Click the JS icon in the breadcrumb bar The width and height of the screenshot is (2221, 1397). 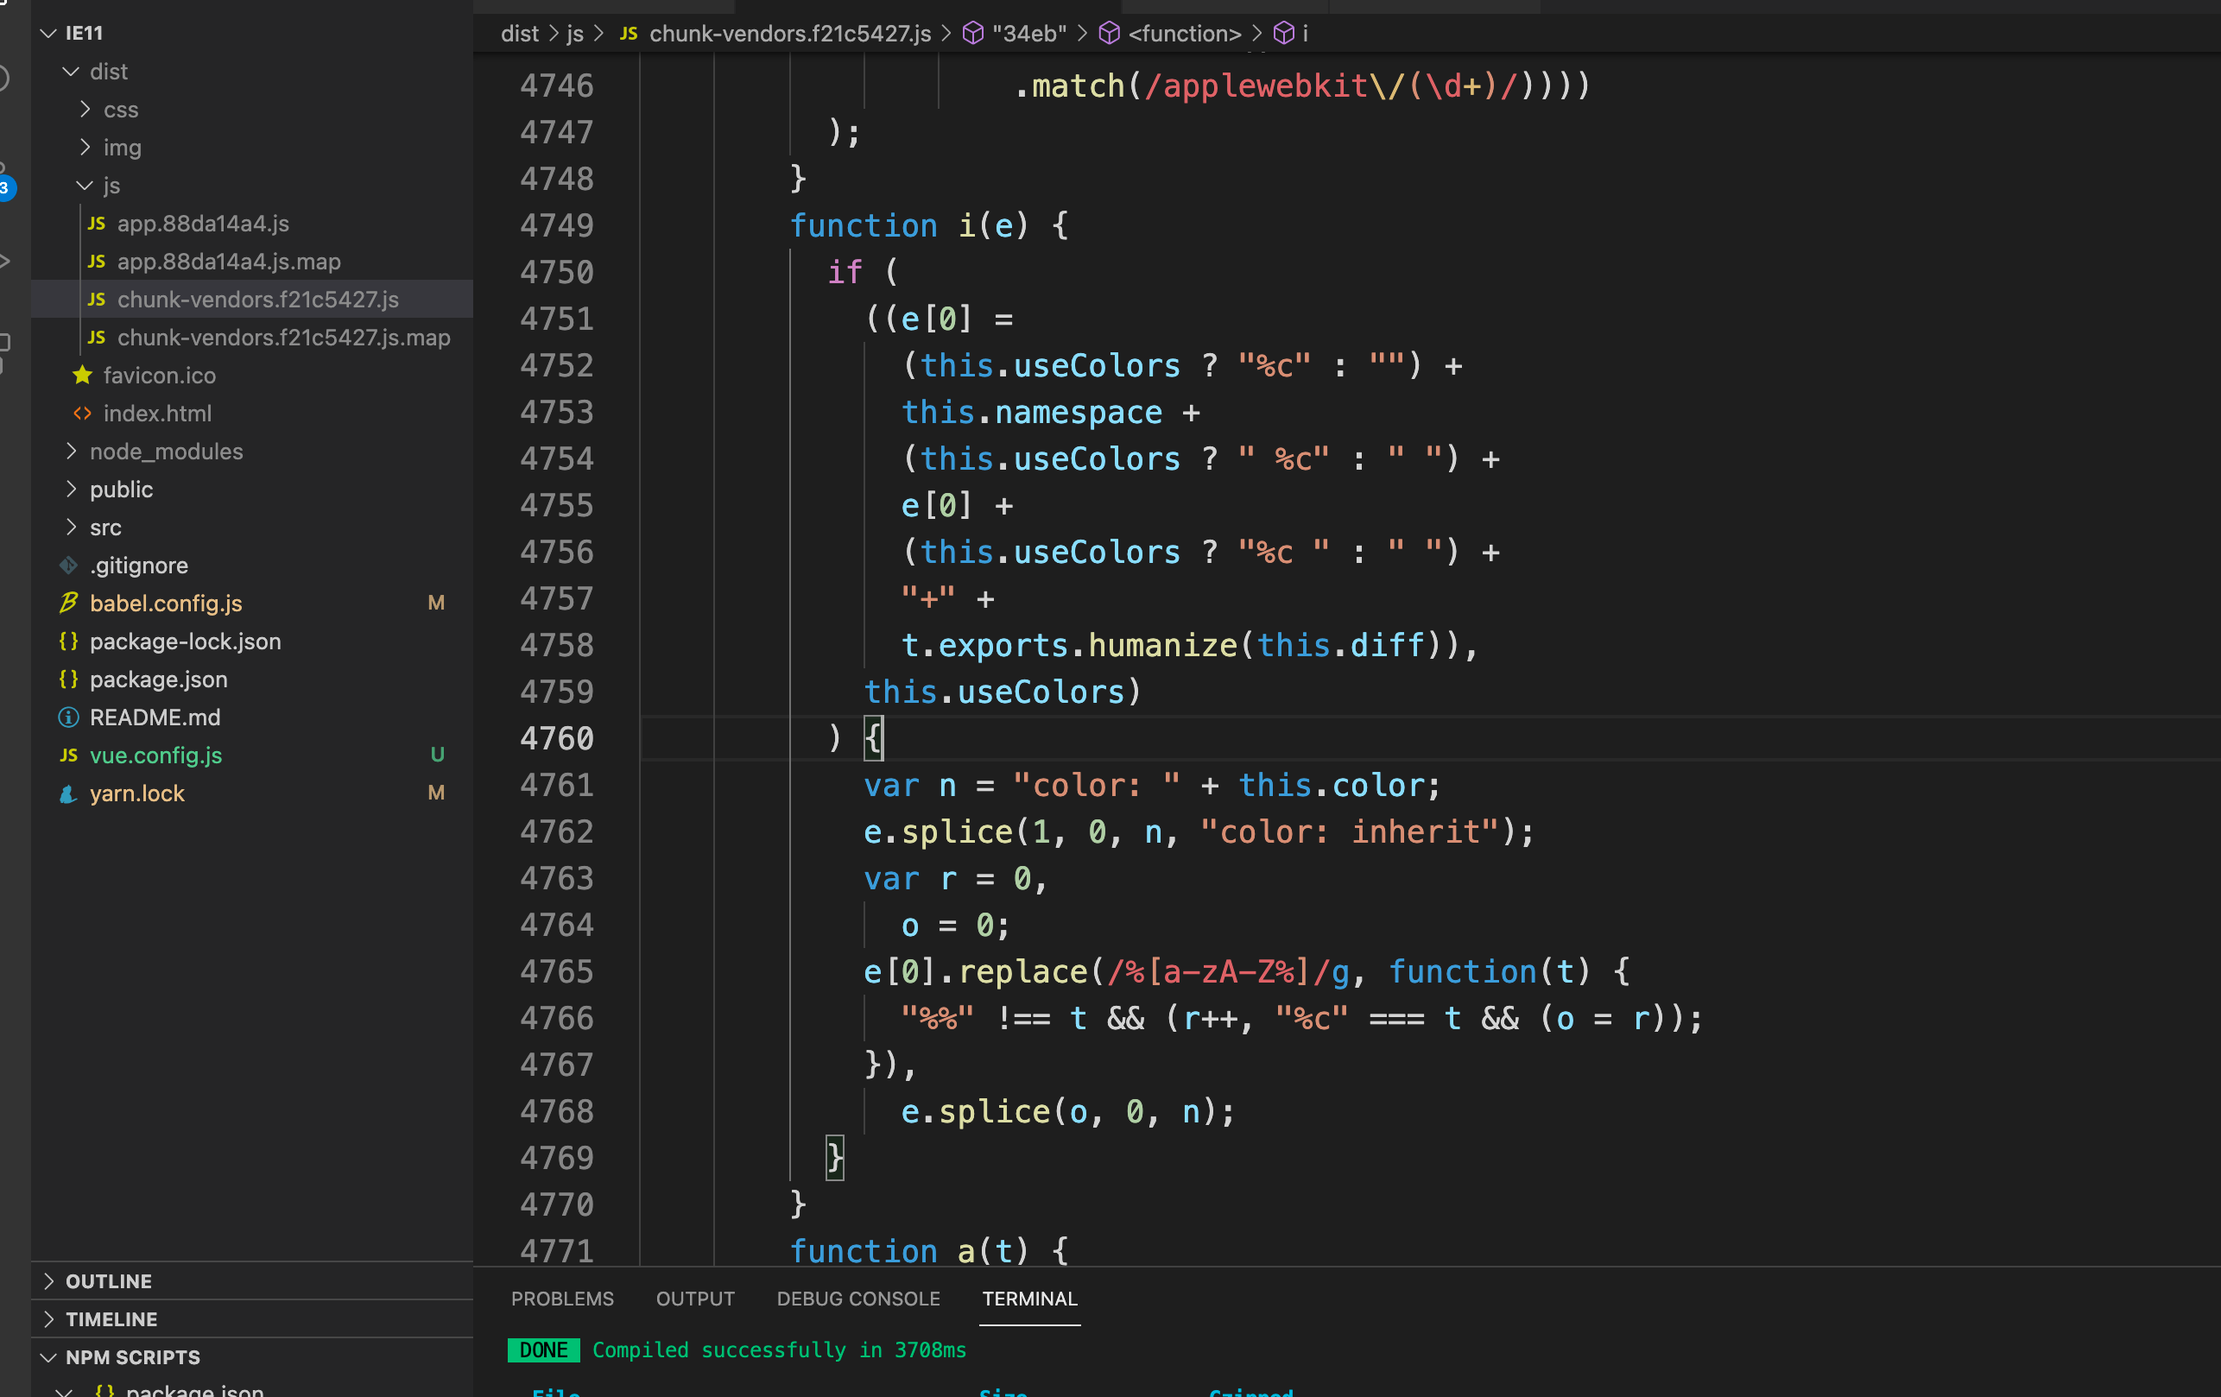pos(628,33)
